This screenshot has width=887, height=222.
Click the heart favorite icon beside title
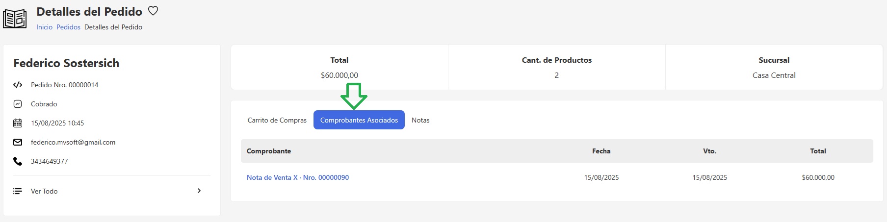pos(153,11)
